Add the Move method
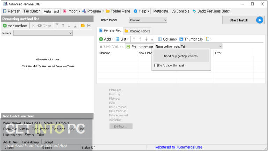The image size is (268, 151). click(x=48, y=123)
